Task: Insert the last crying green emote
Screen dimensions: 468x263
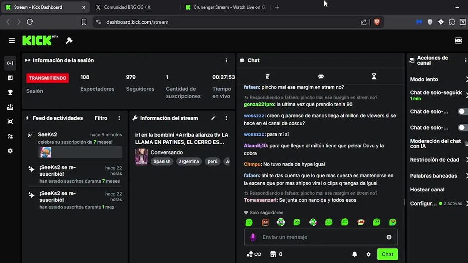Action: [x=393, y=222]
